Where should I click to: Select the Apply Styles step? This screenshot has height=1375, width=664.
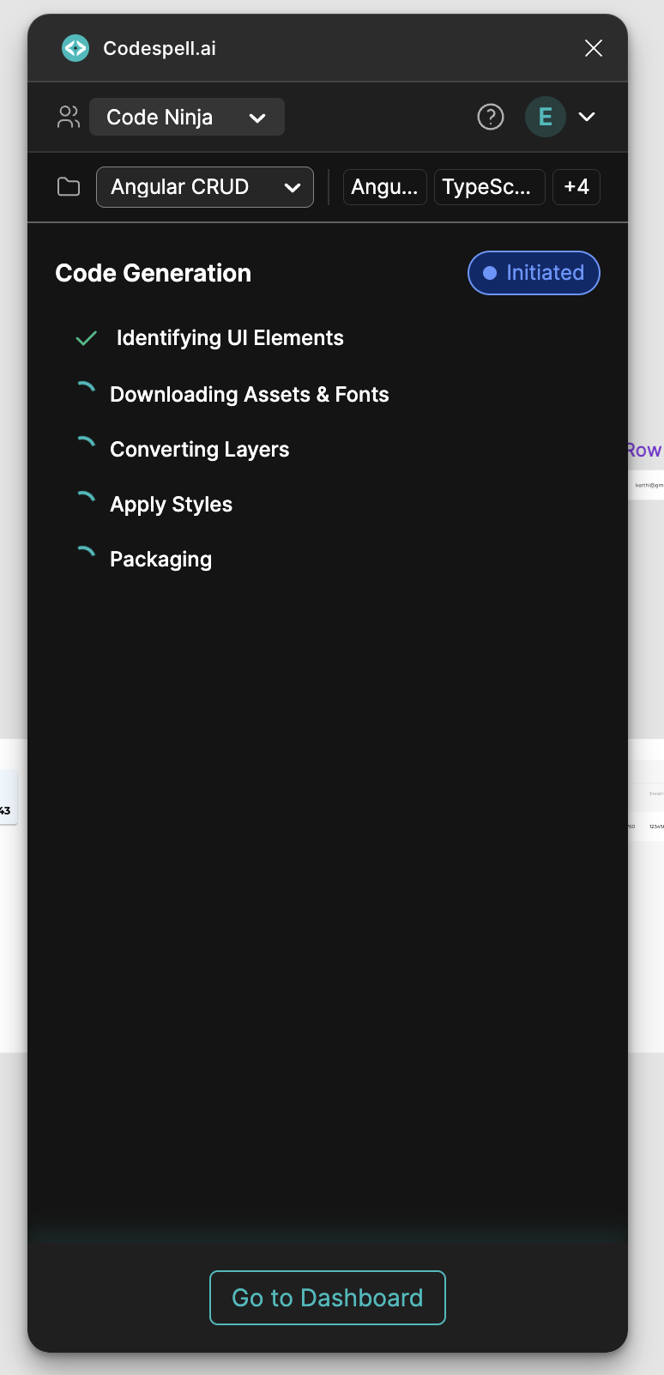point(172,505)
